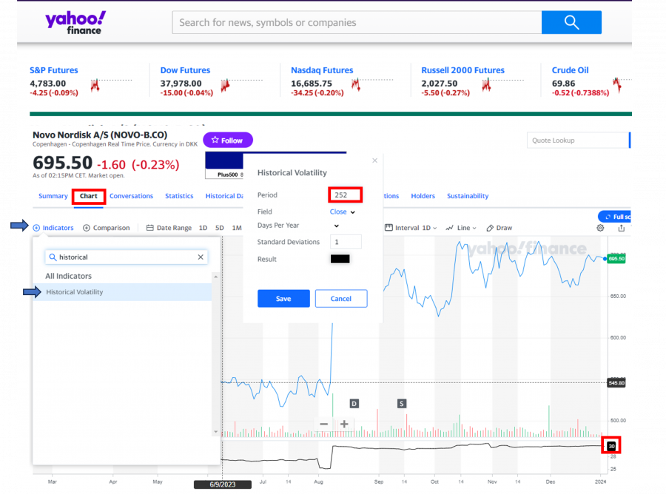The image size is (666, 494).
Task: Select the Draw pencil tool
Action: (490, 228)
